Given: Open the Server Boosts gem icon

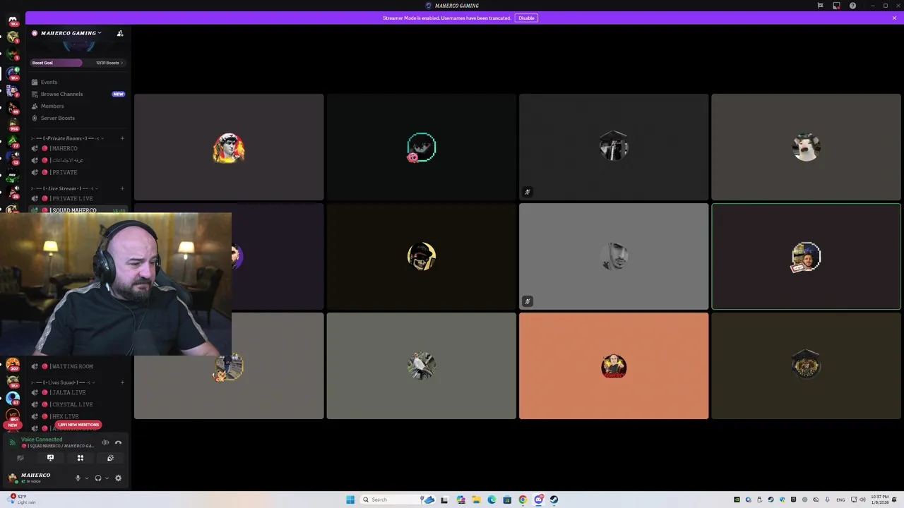Looking at the screenshot, I should [35, 118].
